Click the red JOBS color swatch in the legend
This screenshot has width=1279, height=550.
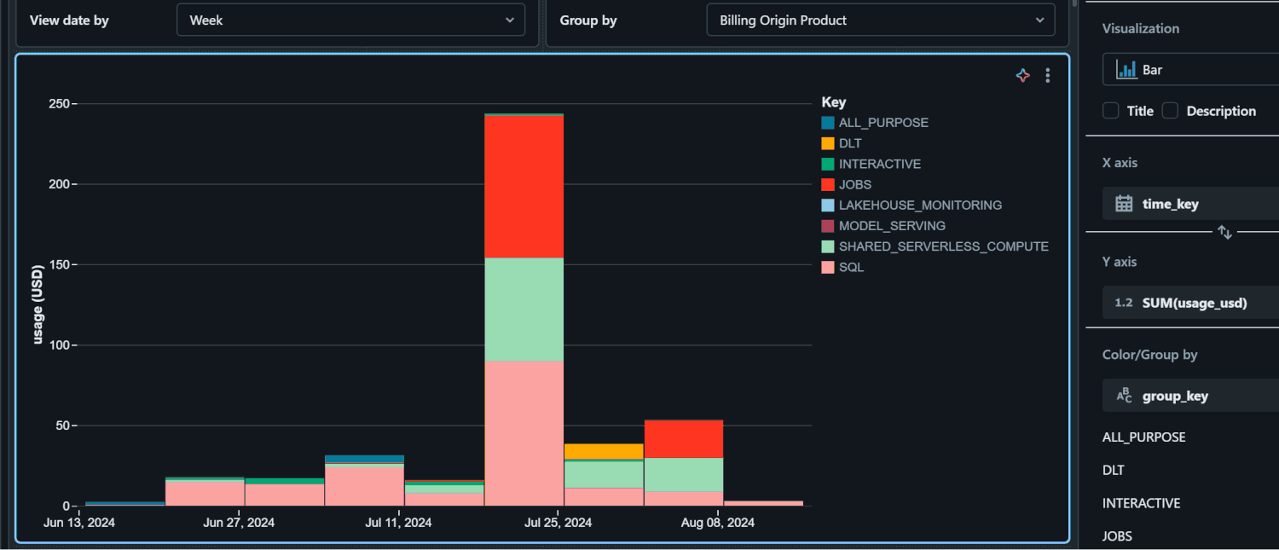coord(828,184)
